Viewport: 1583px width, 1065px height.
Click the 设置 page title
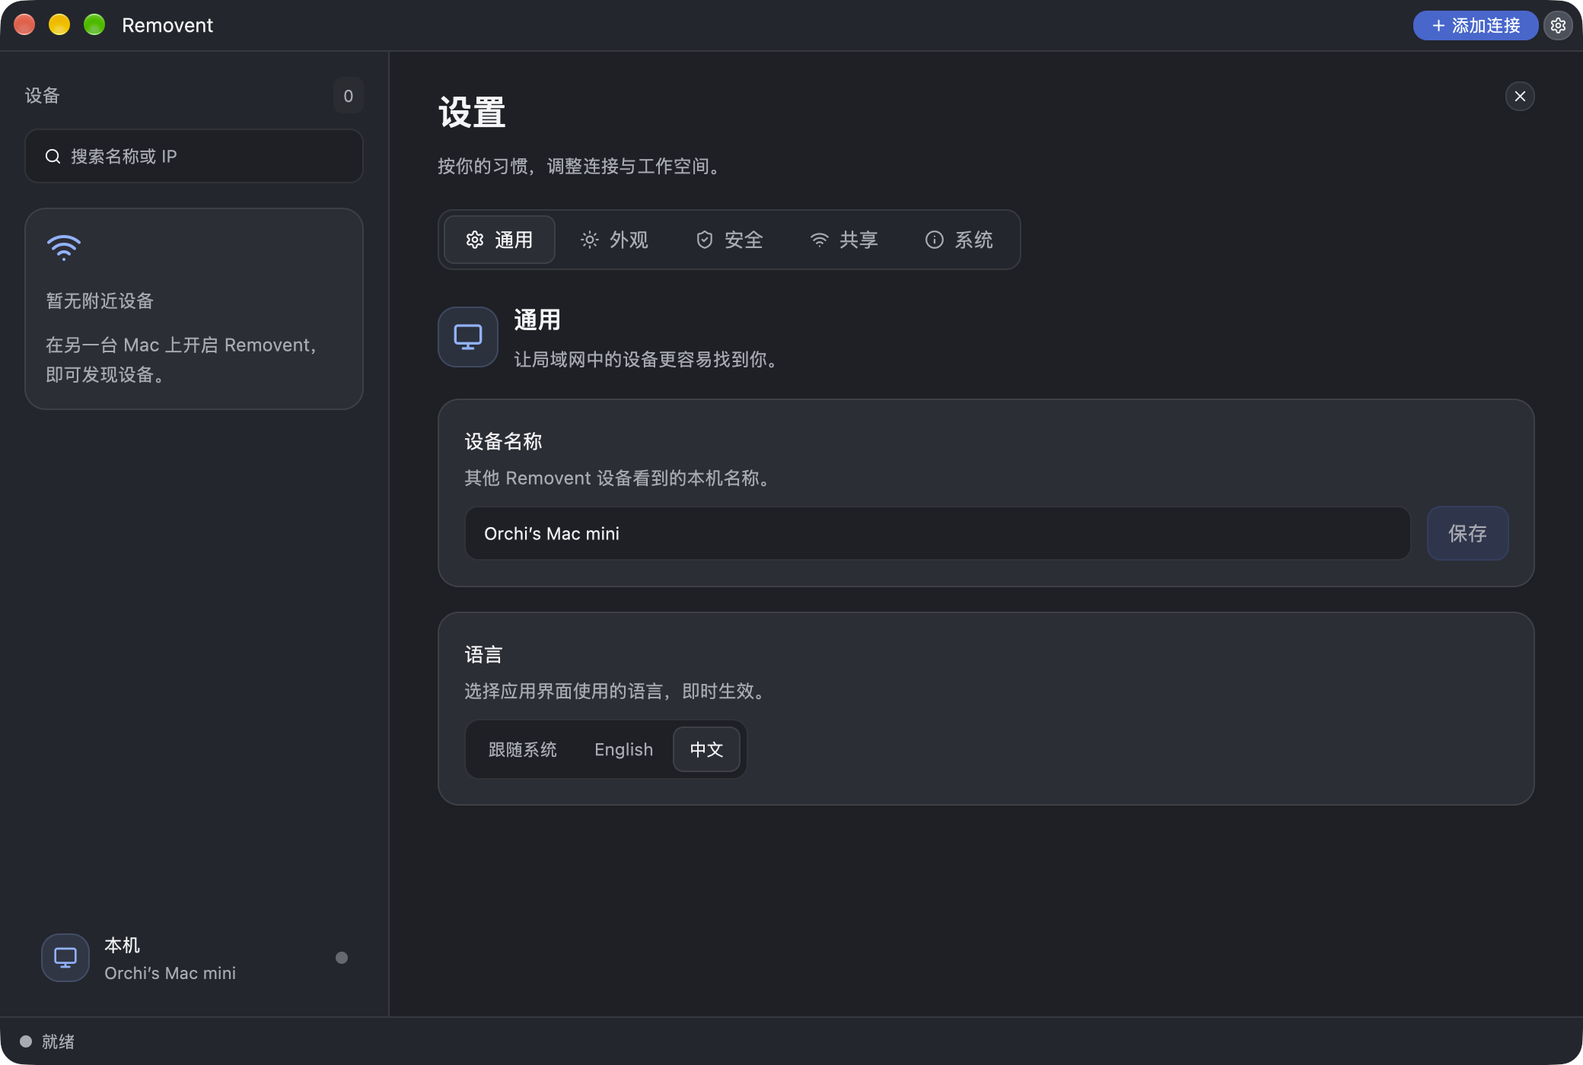[x=472, y=113]
